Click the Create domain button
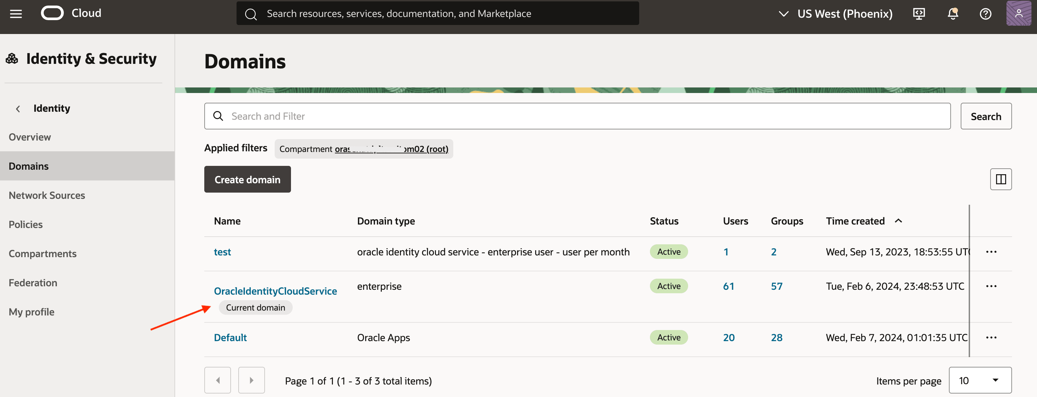This screenshot has height=397, width=1037. click(x=247, y=179)
